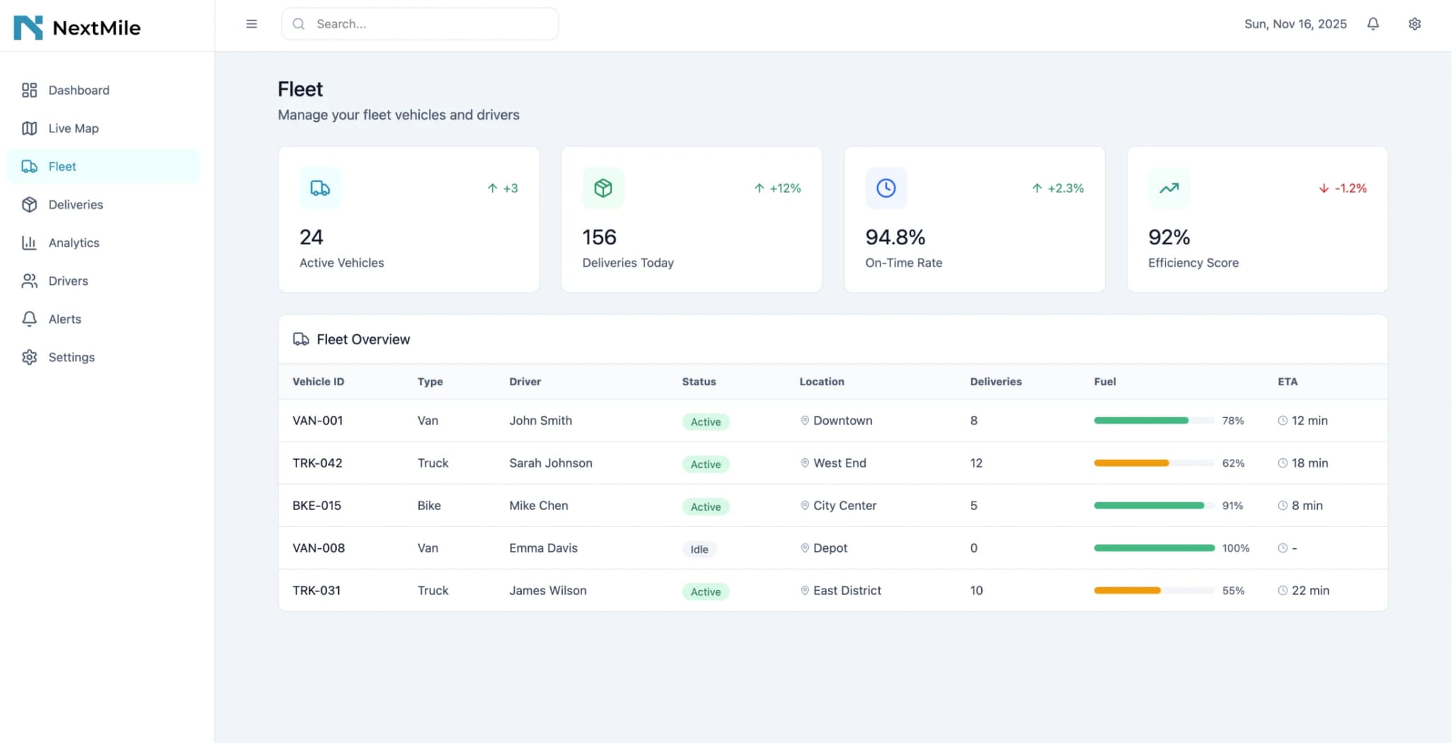Click the Deliveries Today package icon
This screenshot has width=1452, height=743.
pos(603,188)
